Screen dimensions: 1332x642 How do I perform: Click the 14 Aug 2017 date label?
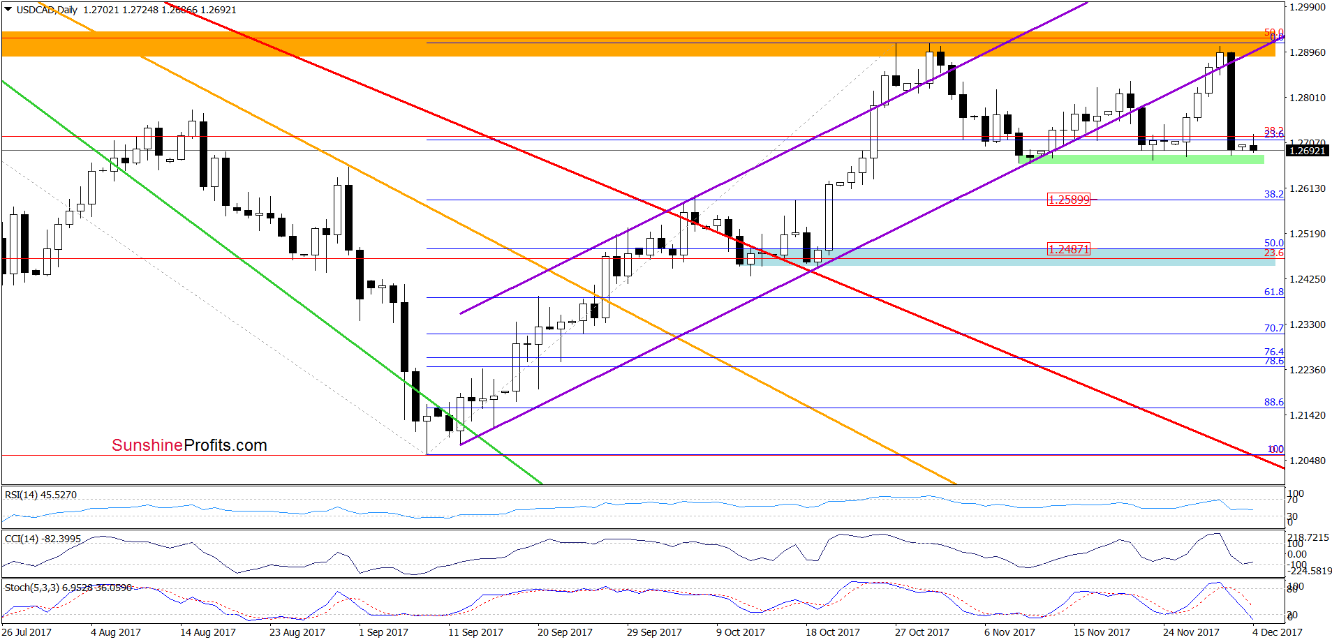click(x=208, y=632)
